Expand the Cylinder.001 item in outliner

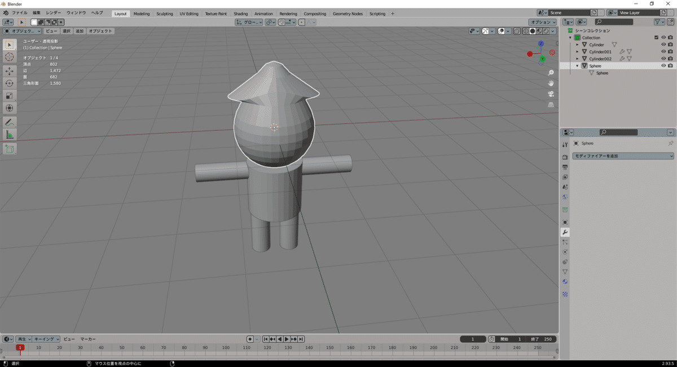[x=577, y=51]
